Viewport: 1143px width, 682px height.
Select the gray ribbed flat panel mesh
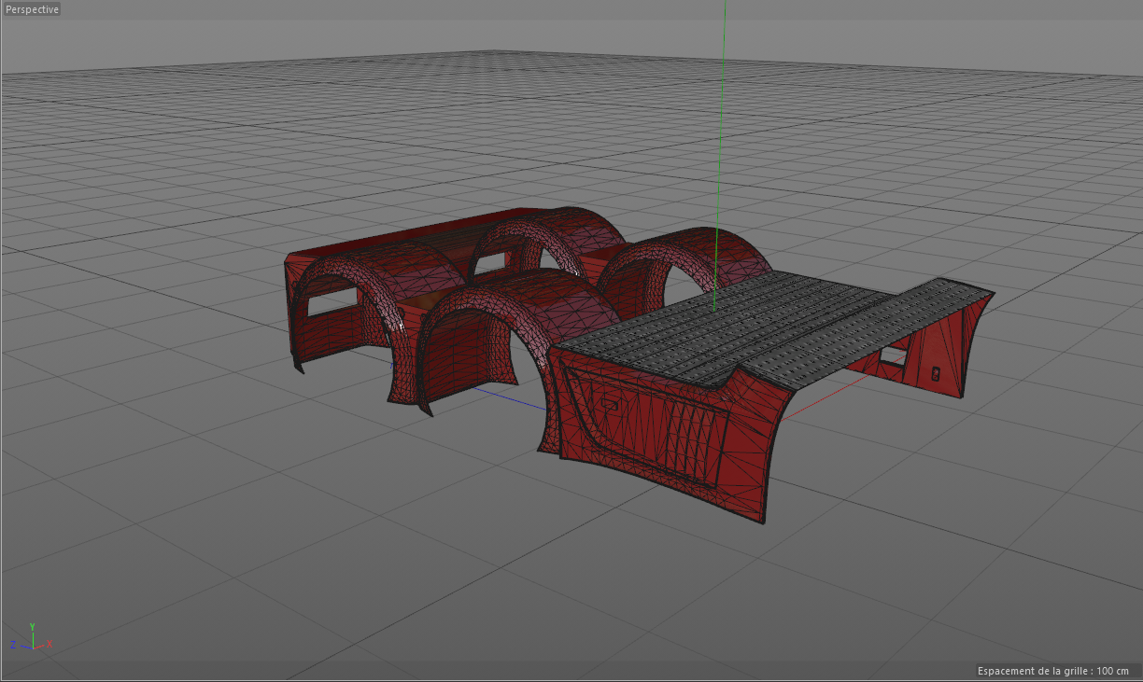pos(771,327)
